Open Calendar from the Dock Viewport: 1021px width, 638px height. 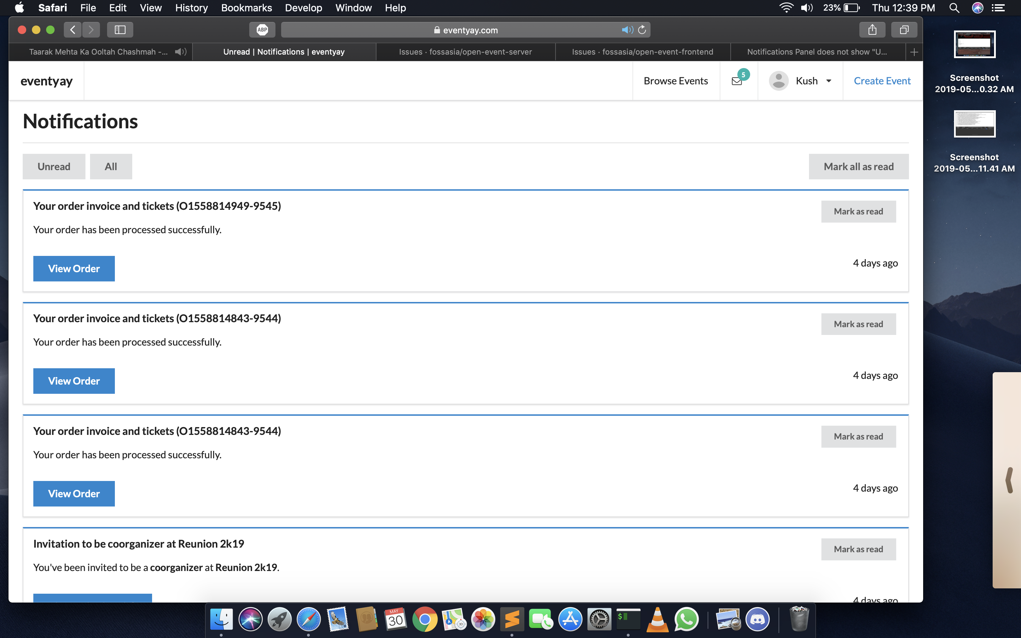395,619
